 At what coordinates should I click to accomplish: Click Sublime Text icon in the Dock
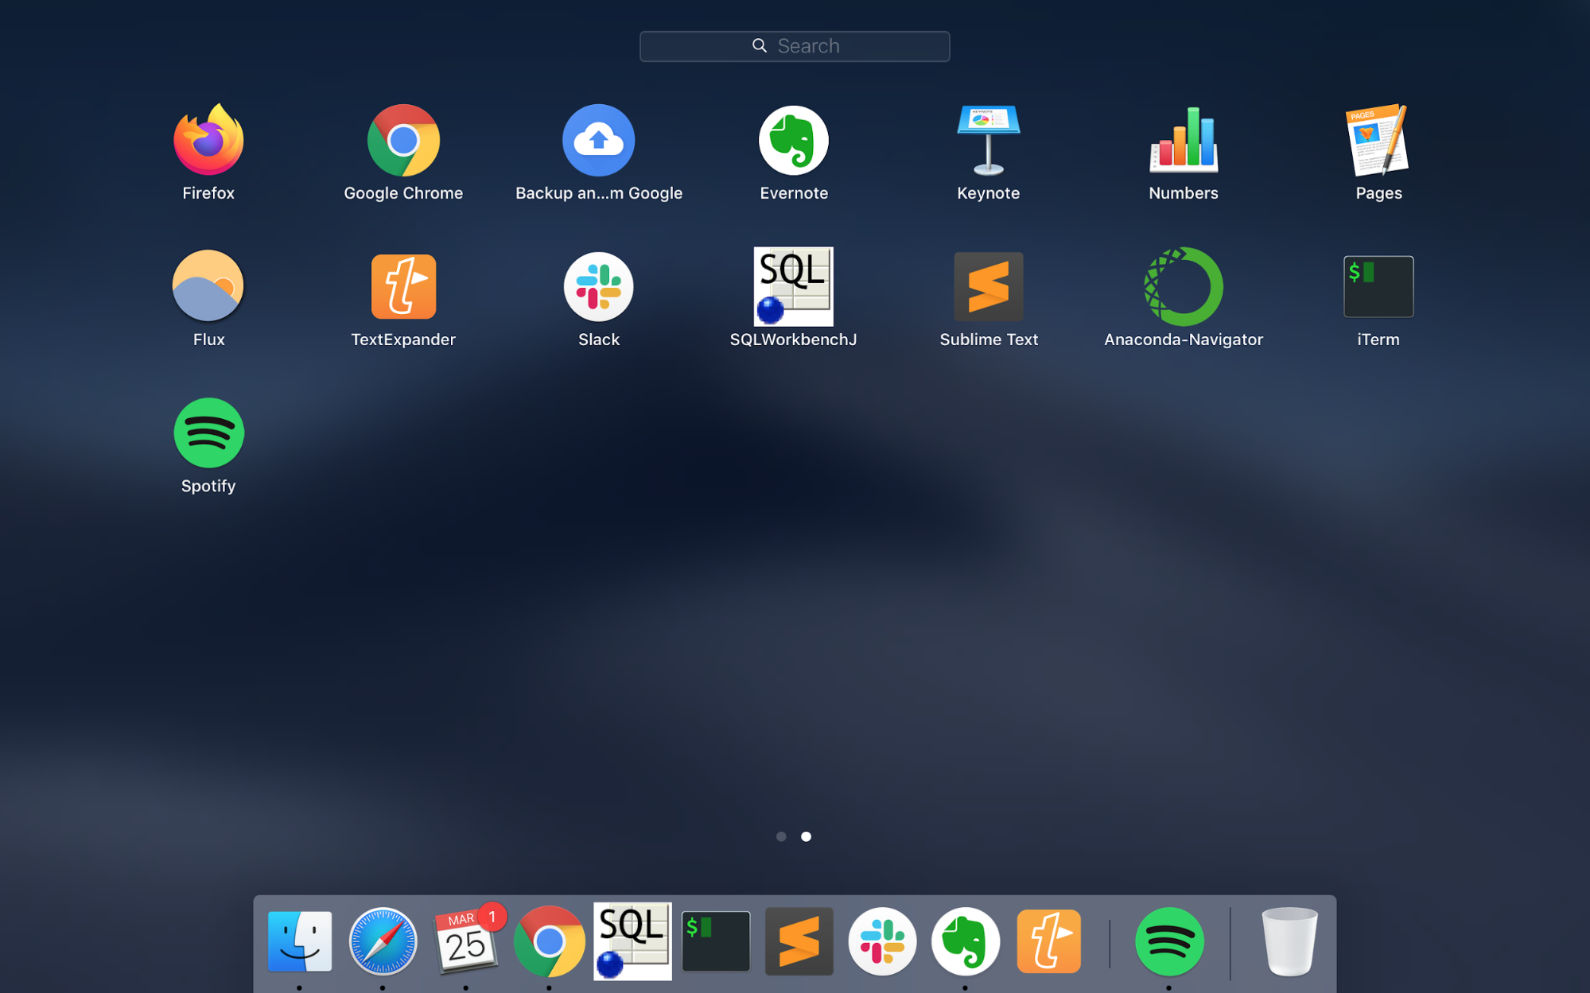(x=799, y=941)
